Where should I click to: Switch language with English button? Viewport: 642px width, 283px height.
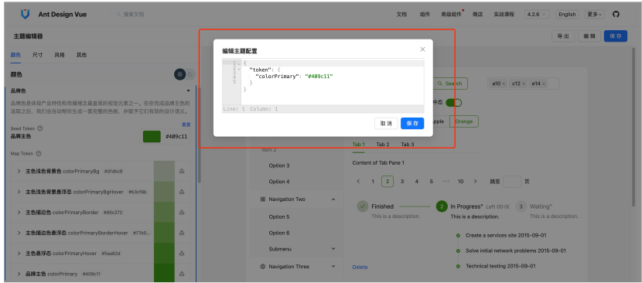tap(567, 15)
